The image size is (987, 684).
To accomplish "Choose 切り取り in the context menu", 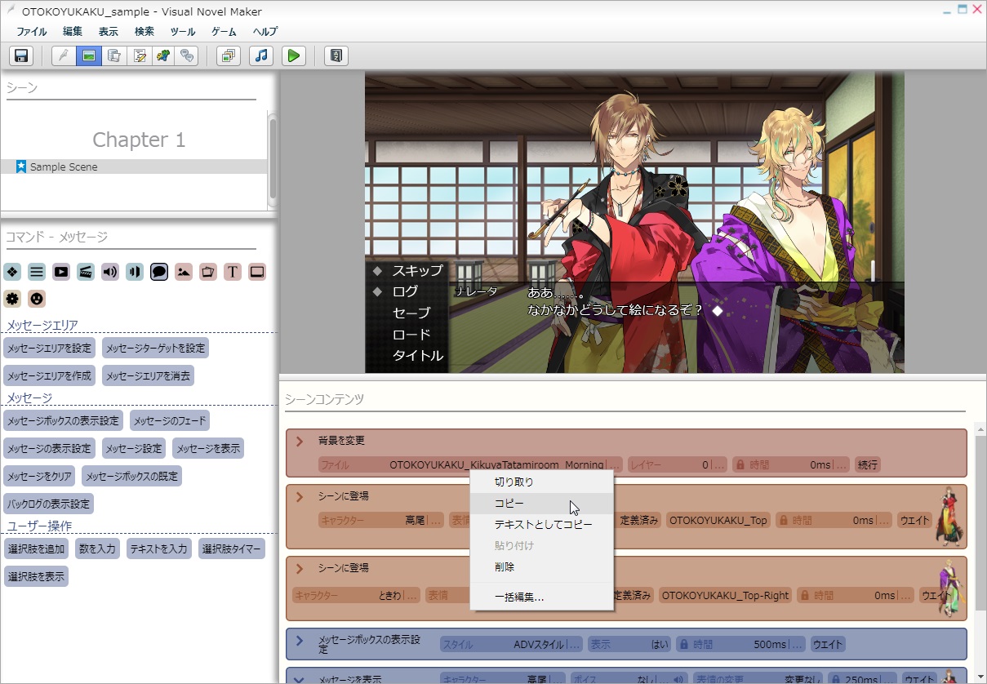I will pos(541,482).
